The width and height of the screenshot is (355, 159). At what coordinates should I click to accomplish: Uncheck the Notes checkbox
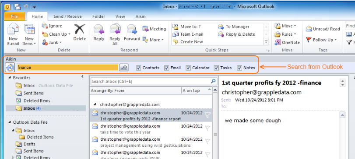pyautogui.click(x=239, y=68)
